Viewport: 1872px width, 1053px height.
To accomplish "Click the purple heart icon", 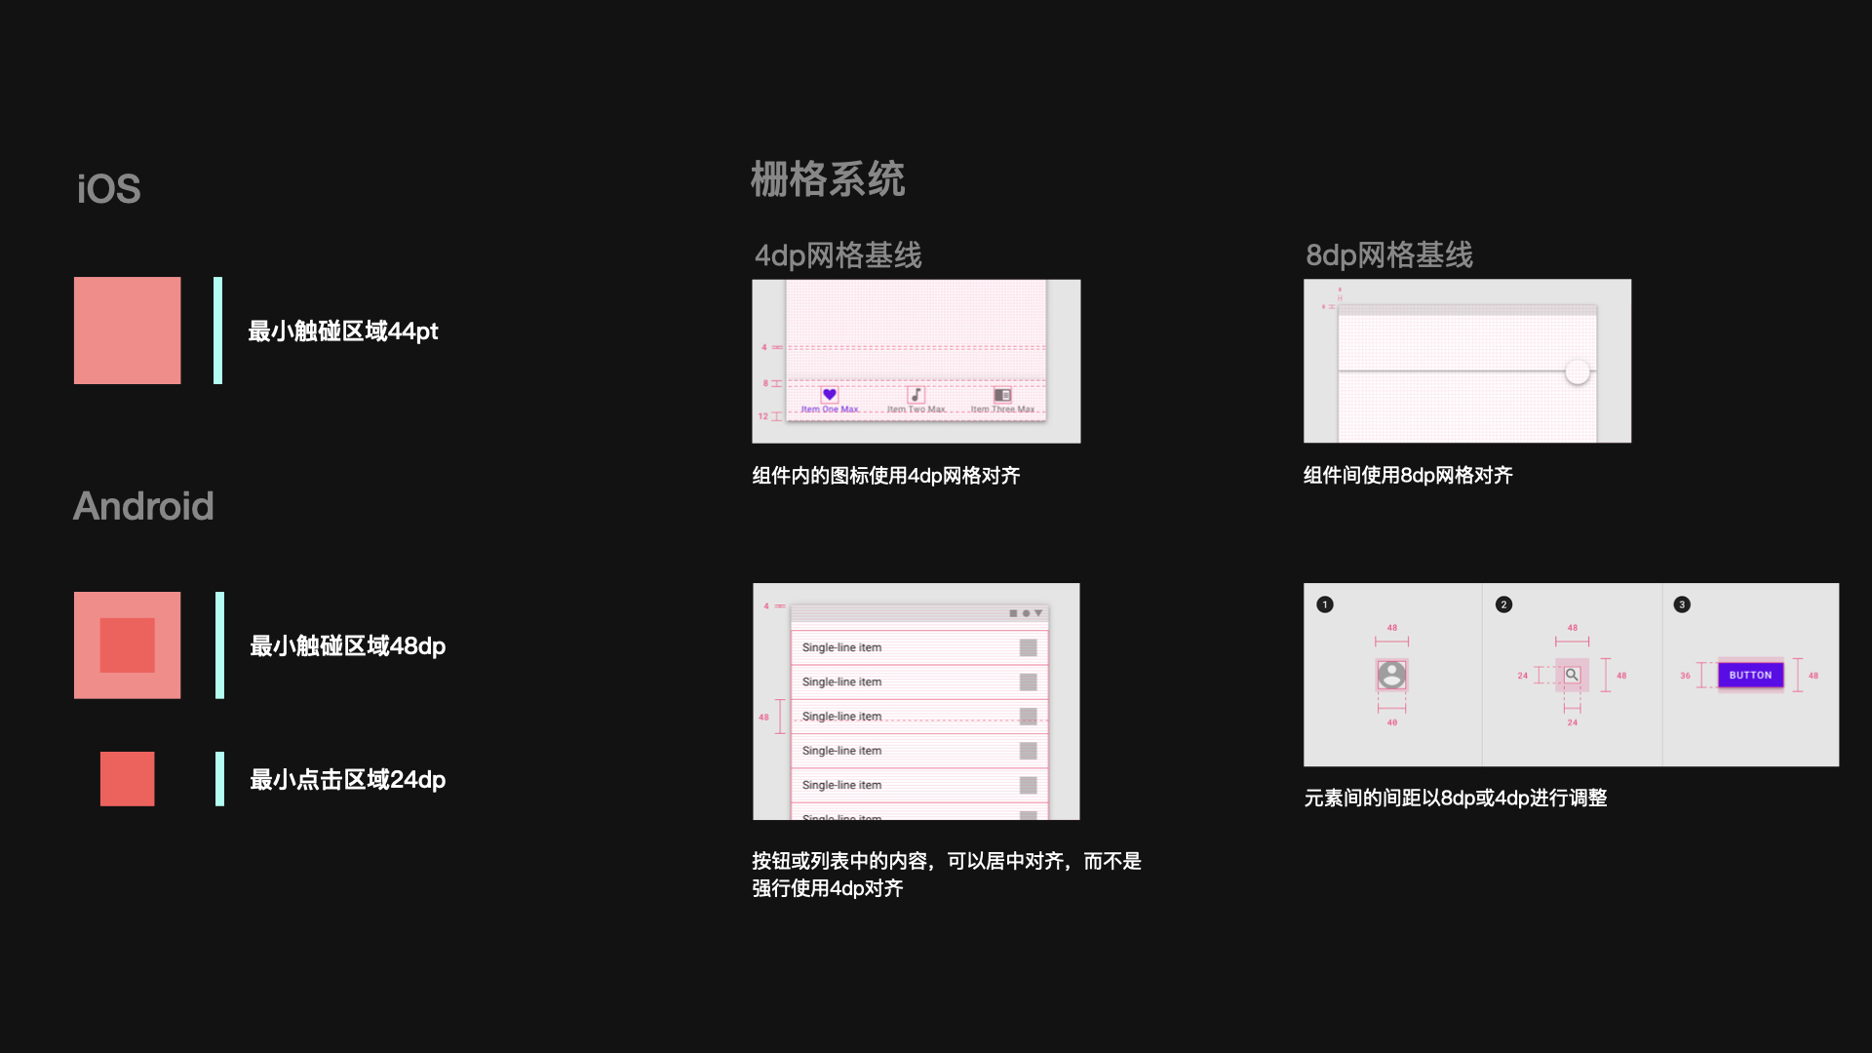I will 829,394.
